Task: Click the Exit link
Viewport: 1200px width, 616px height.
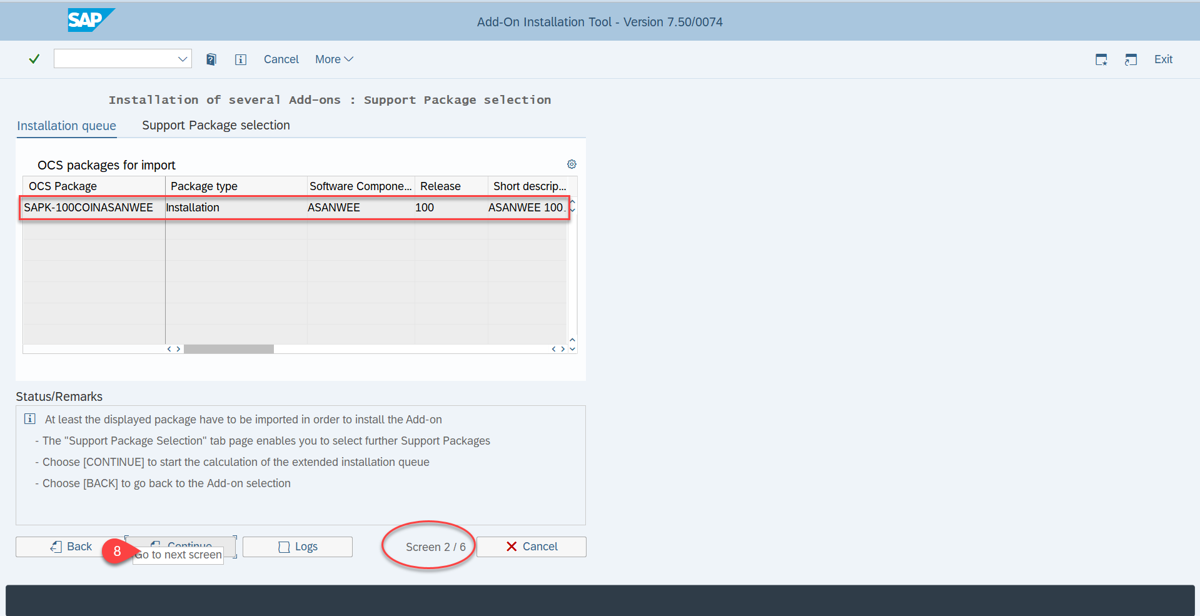Action: pyautogui.click(x=1163, y=59)
